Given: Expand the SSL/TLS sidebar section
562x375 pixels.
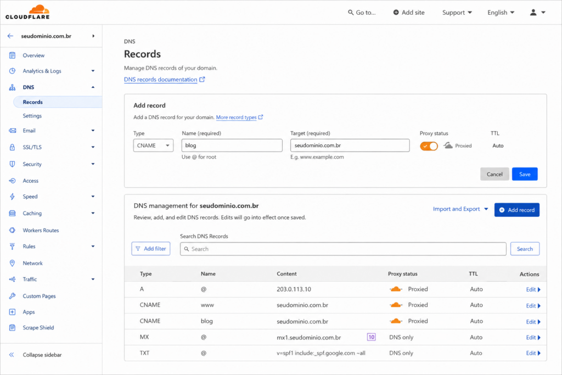Looking at the screenshot, I should click(93, 147).
